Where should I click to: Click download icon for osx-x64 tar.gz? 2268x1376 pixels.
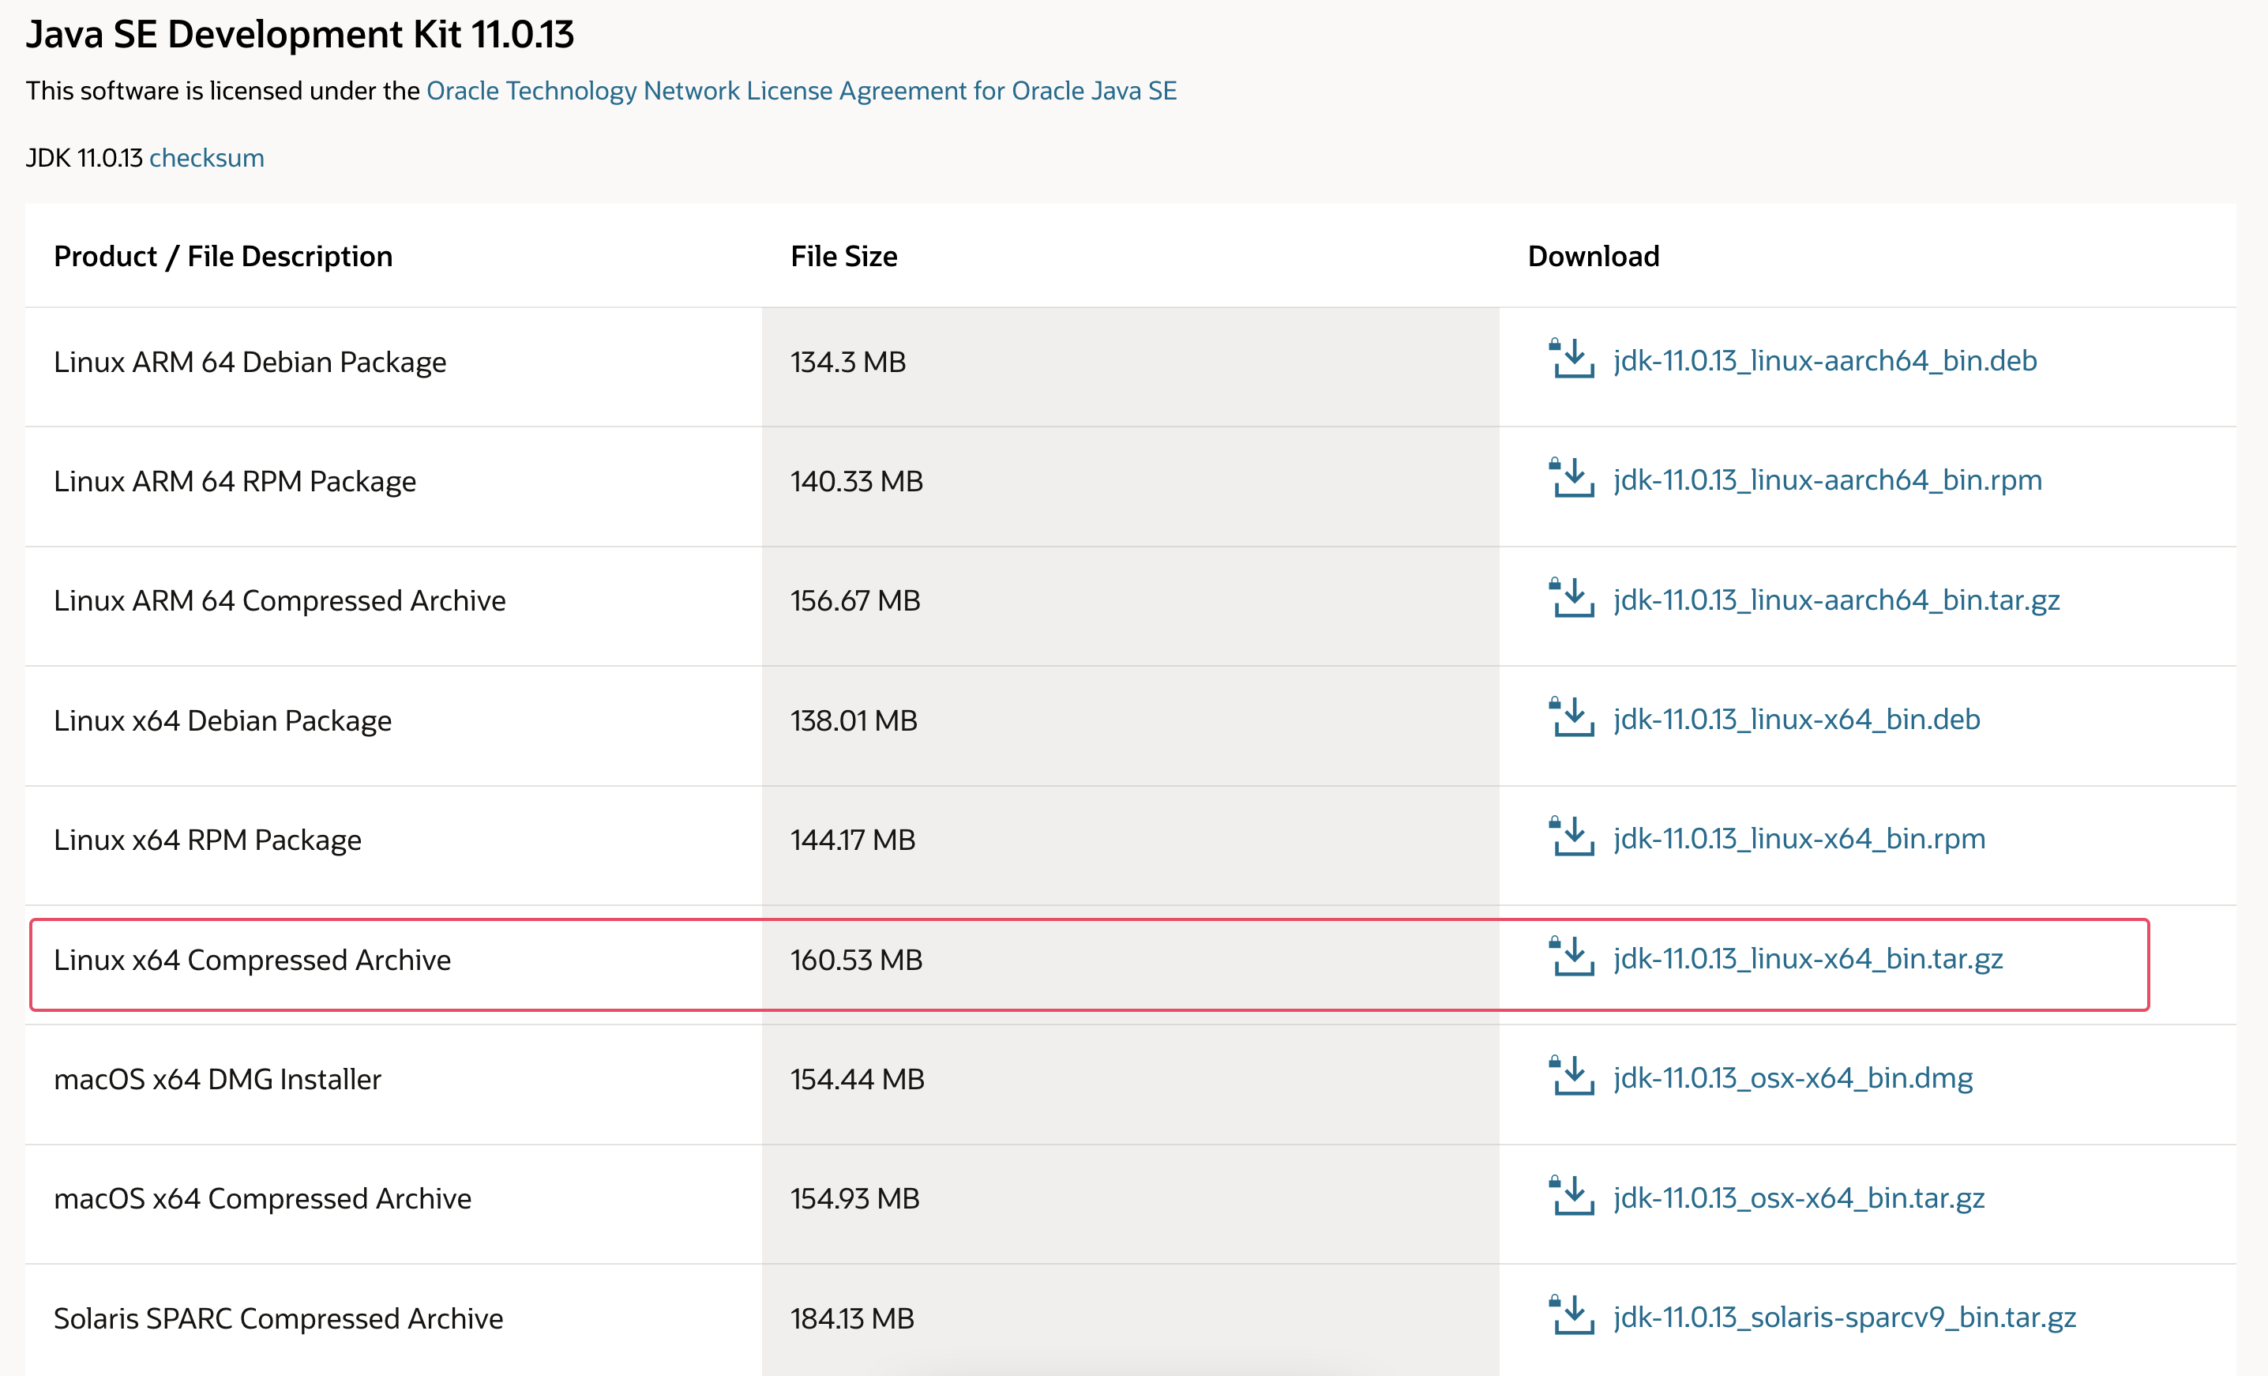click(1571, 1196)
